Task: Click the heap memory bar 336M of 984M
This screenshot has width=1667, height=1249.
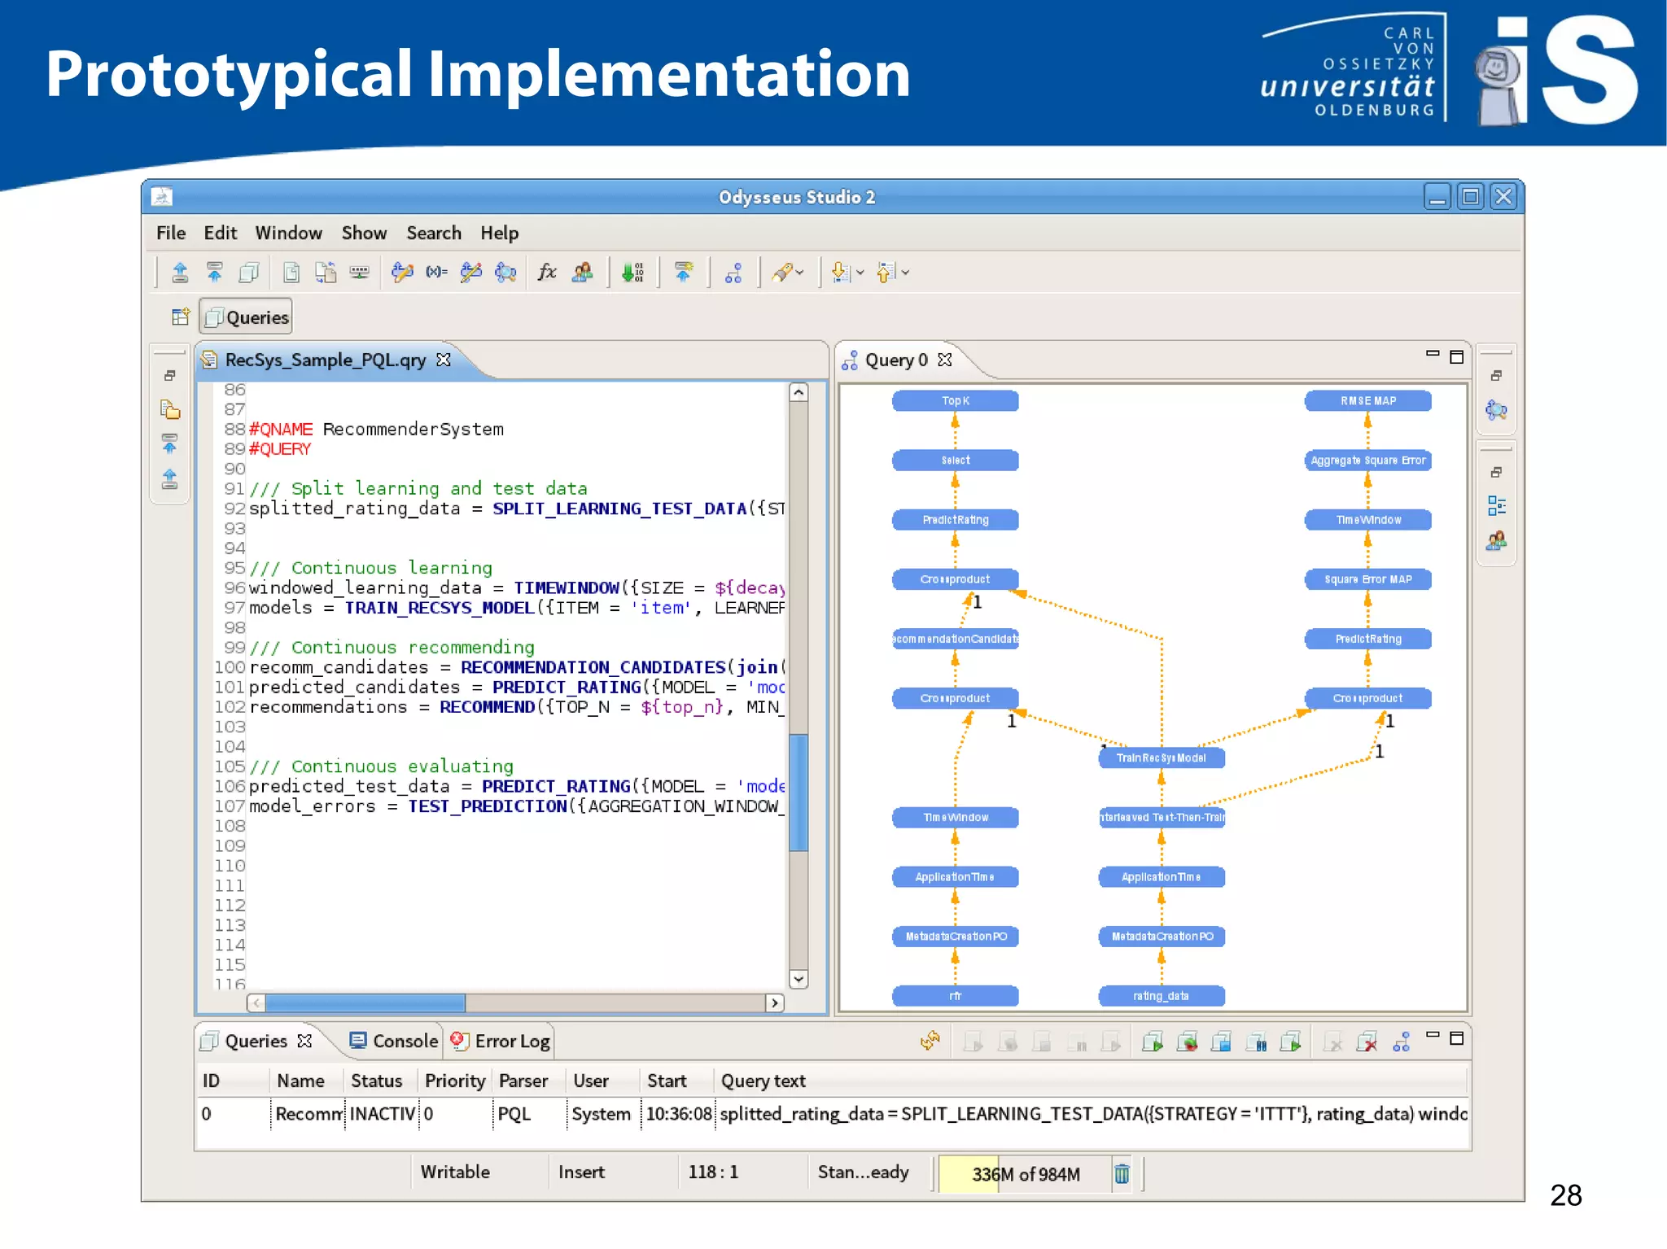Action: point(1025,1174)
